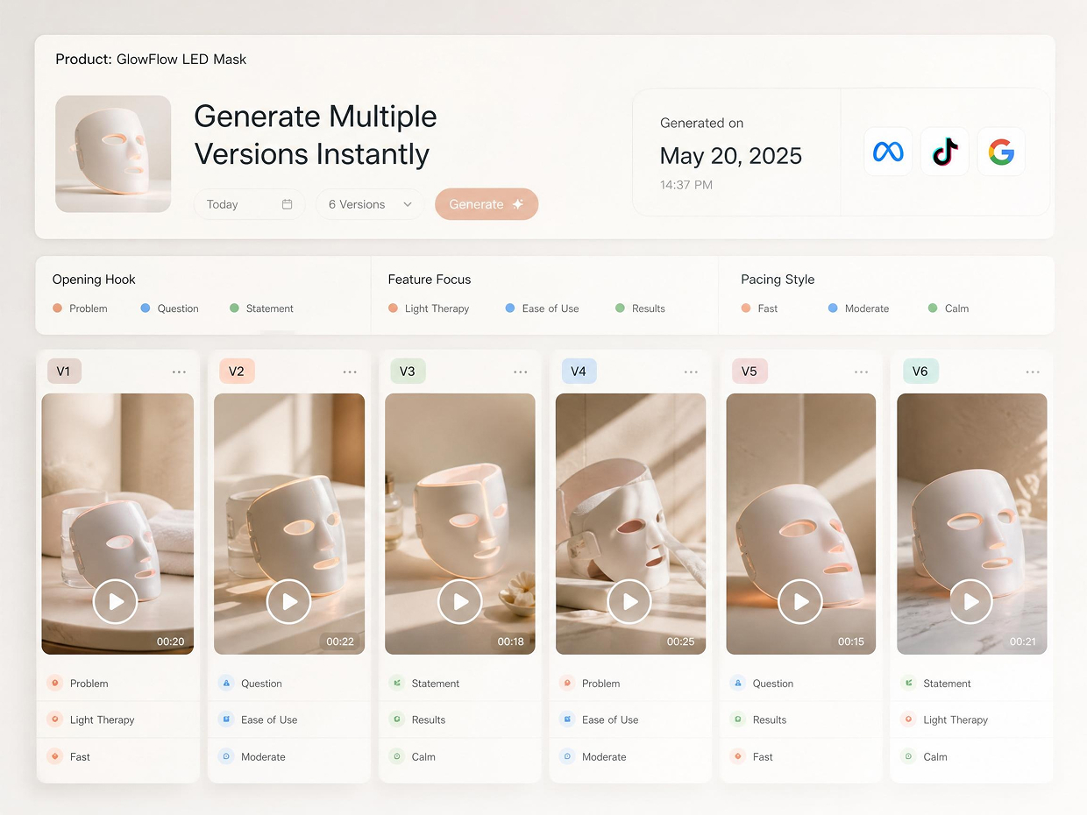The width and height of the screenshot is (1087, 815).
Task: Open calendar icon in Today field
Action: [x=287, y=204]
